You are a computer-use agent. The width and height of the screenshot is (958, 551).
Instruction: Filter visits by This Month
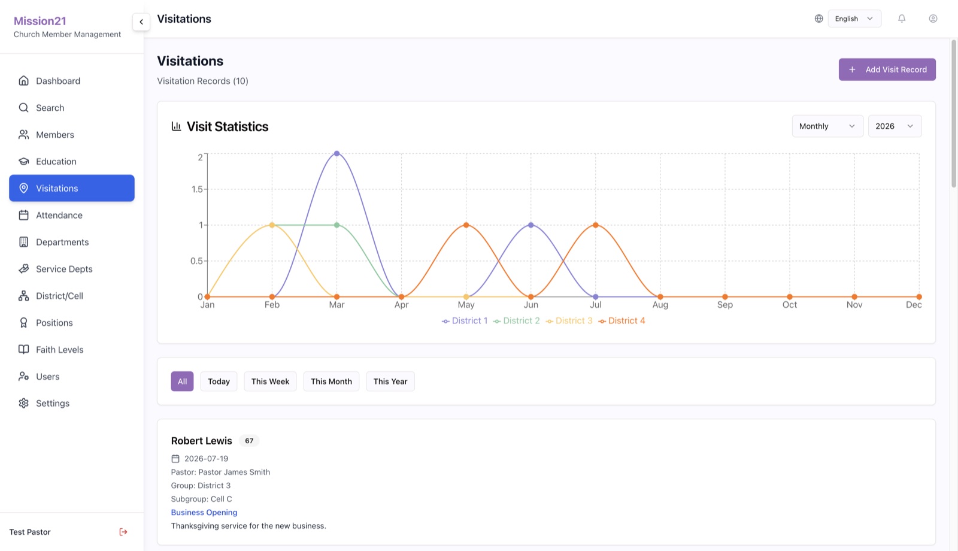point(331,382)
